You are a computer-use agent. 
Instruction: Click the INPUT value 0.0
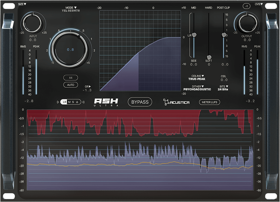pyautogui.click(x=33, y=40)
